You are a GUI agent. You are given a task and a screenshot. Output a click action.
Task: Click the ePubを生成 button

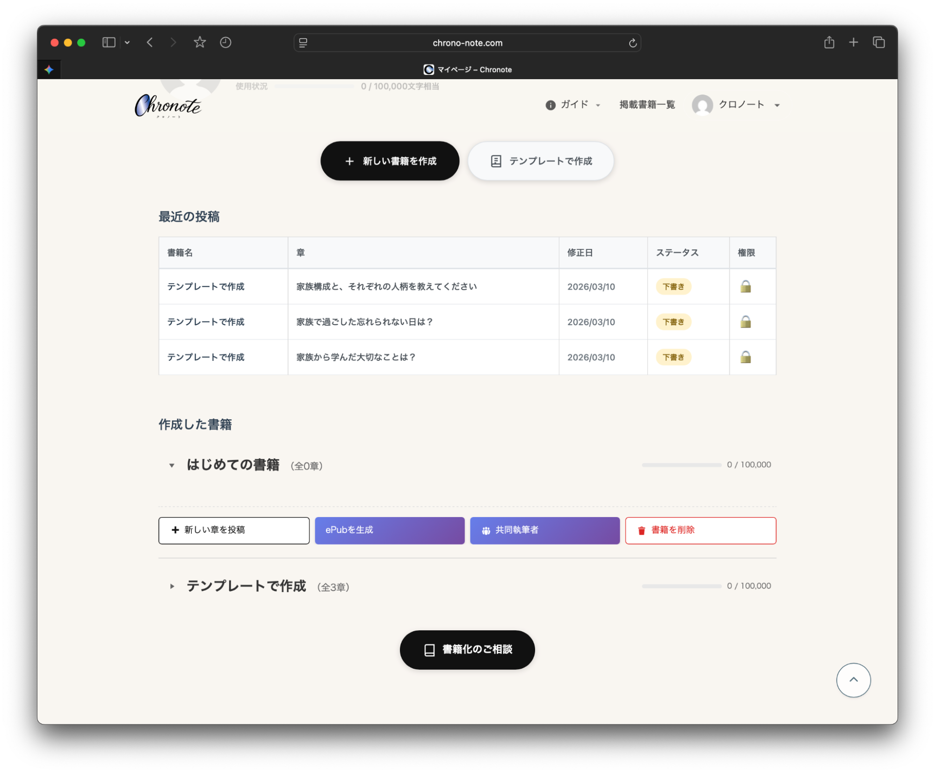[389, 530]
